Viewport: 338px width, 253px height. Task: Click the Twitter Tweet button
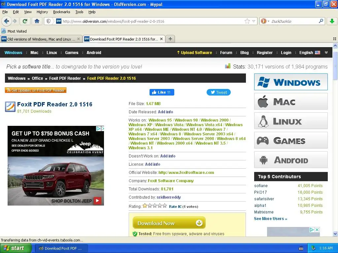pos(219,92)
